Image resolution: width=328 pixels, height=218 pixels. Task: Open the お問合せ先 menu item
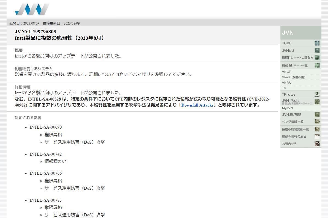click(301, 144)
